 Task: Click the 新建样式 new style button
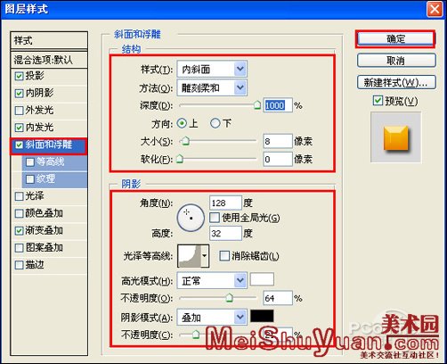(x=396, y=82)
